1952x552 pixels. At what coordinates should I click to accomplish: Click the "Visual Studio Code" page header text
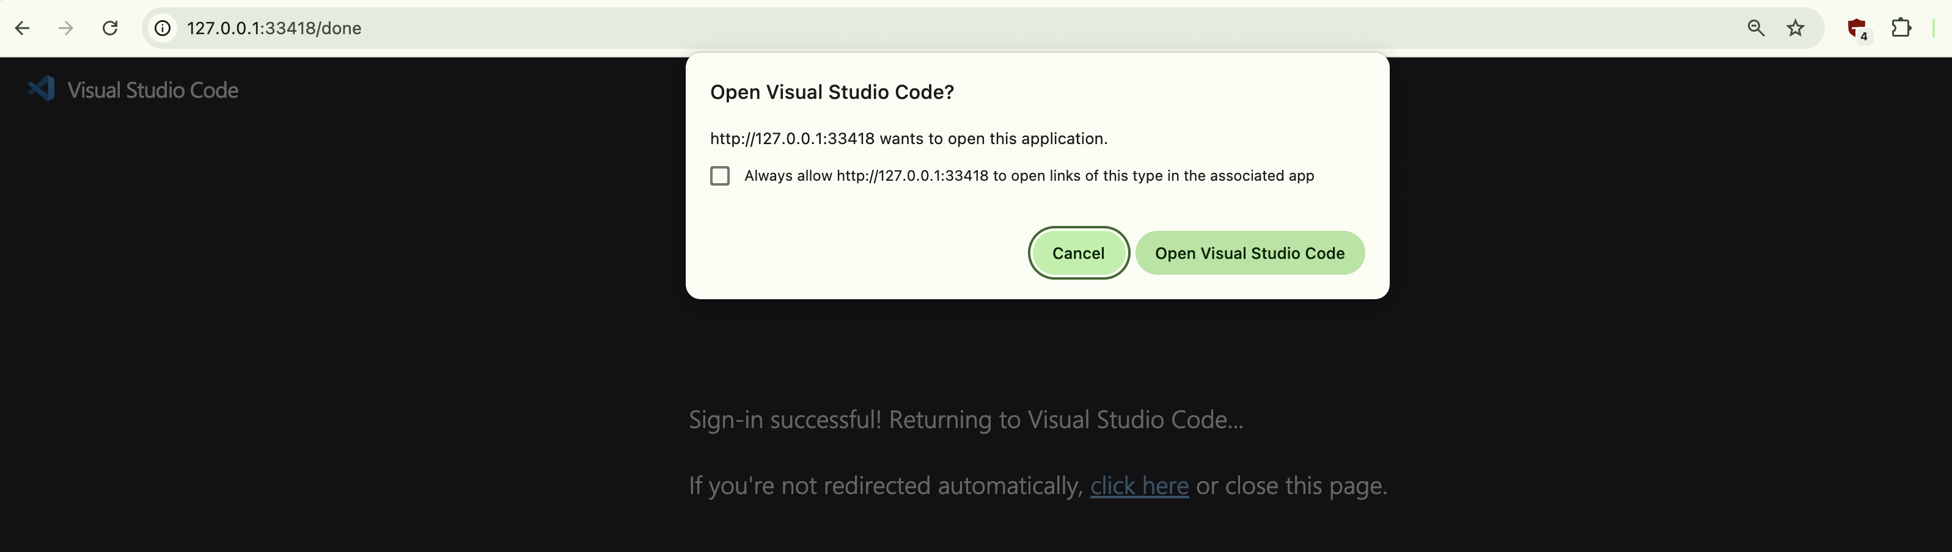(152, 90)
